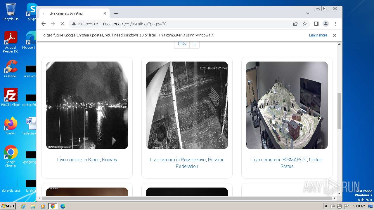Open the alwaysis.png desktop file

coord(11,186)
